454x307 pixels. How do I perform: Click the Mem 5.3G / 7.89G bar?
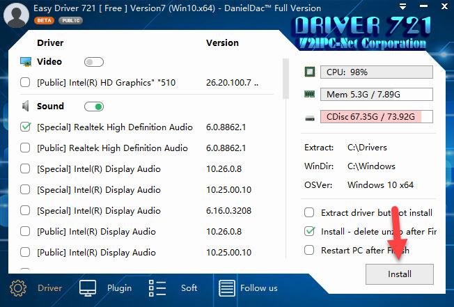coord(377,95)
